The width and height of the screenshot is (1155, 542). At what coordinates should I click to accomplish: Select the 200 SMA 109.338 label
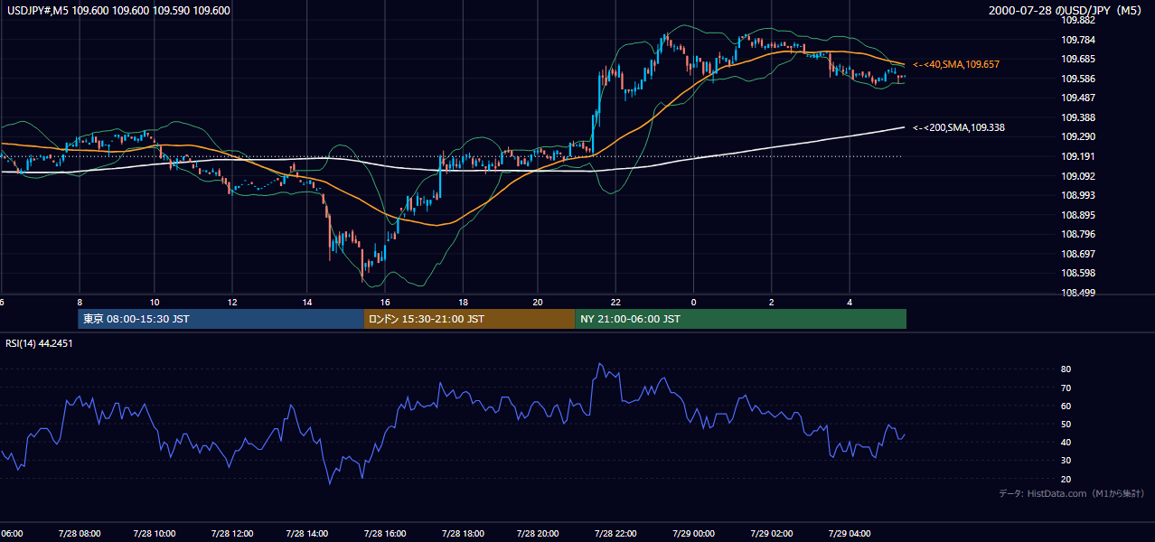click(959, 128)
